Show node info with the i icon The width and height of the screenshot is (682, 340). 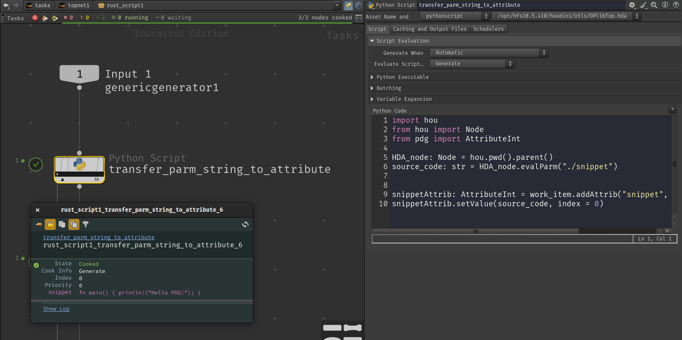[665, 5]
